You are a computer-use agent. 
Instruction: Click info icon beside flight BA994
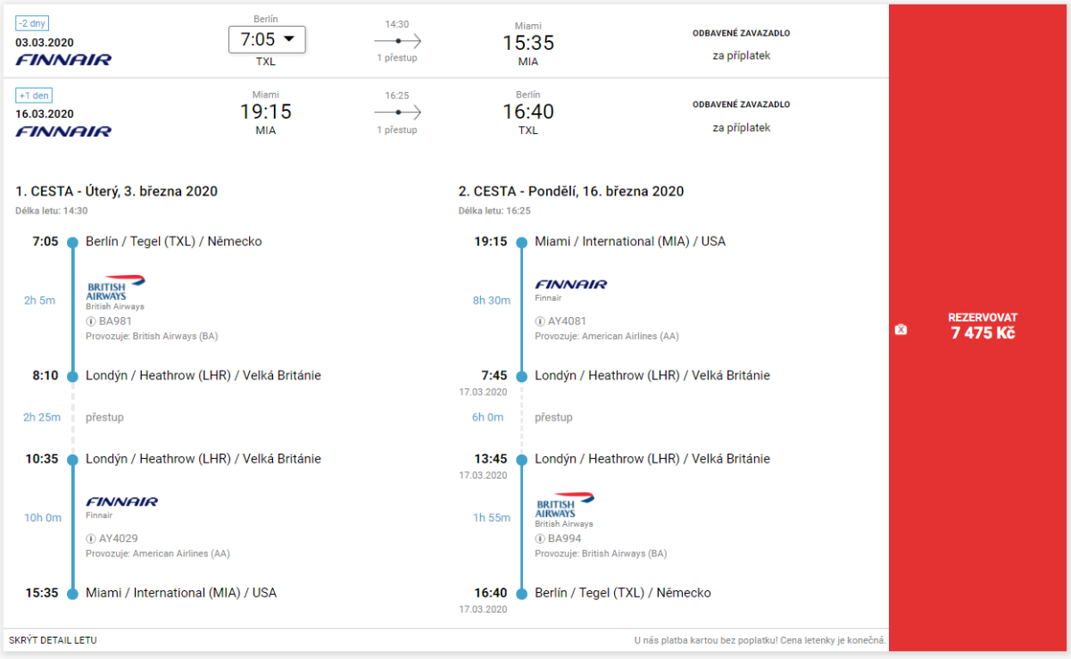pos(540,538)
